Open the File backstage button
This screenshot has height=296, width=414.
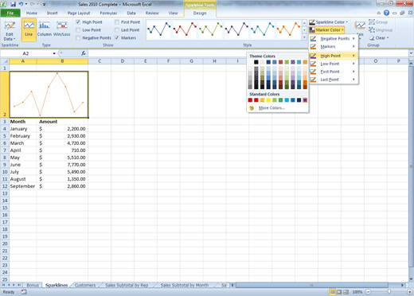(10, 13)
